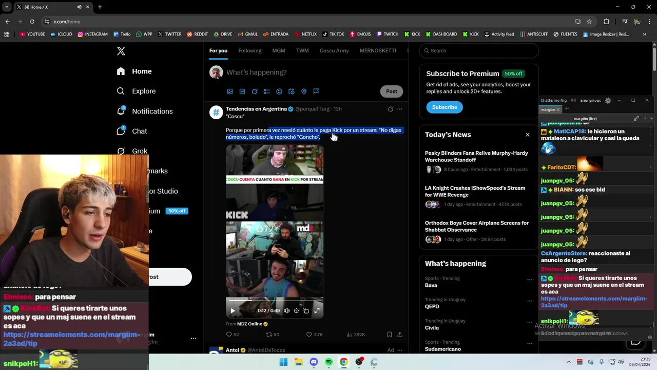Open Notifications in the X sidebar
The image size is (657, 370).
[x=144, y=111]
